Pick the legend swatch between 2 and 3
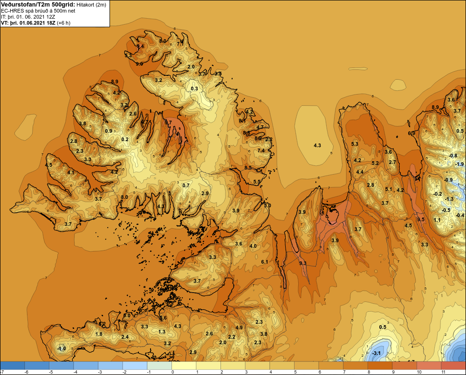Viewport: 466px width, 375px height. pos(233,366)
